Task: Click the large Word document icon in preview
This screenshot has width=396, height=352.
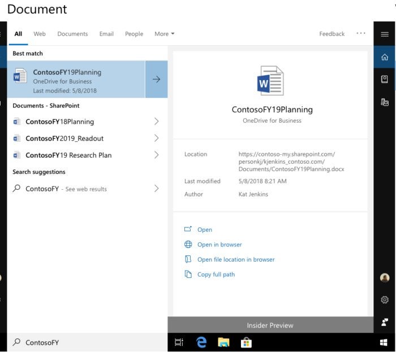Action: 270,81
